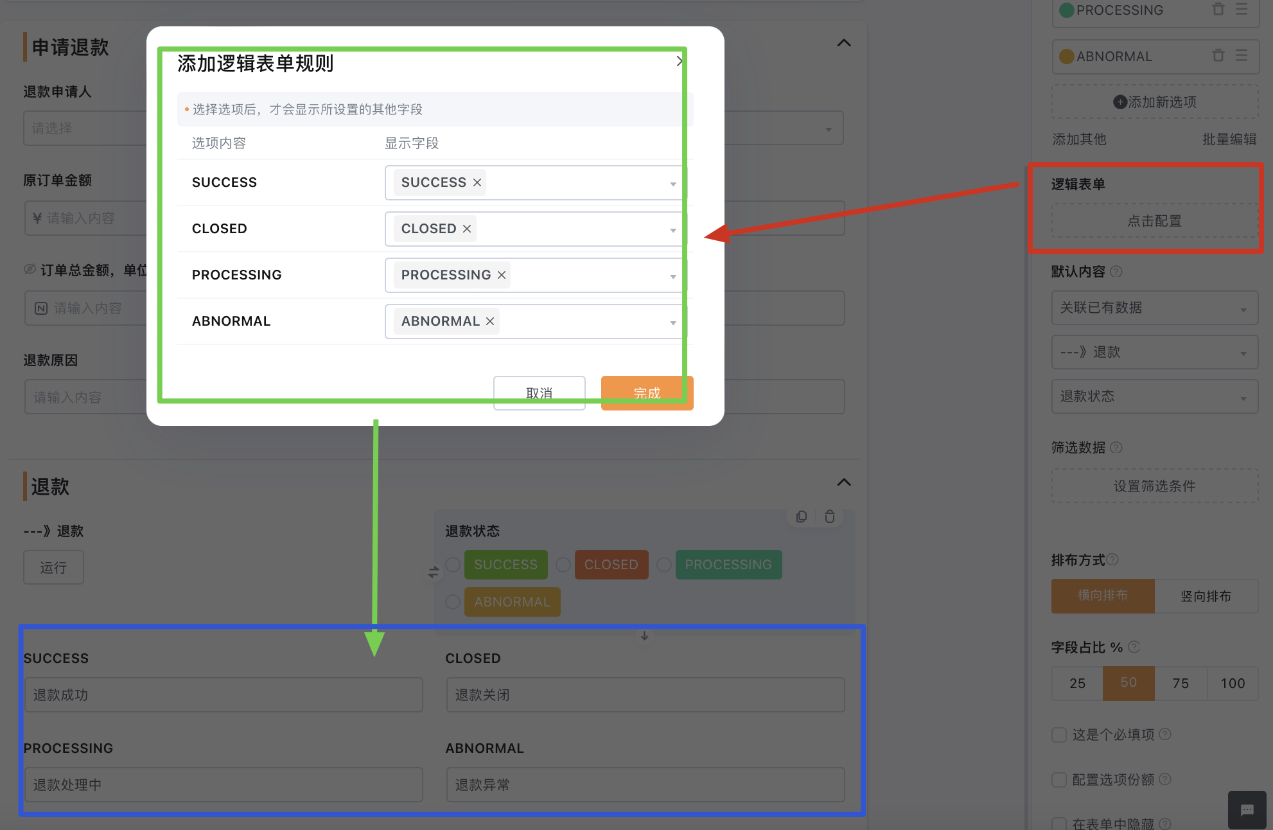Open PROCESSING row display field dropdown
Viewport: 1273px width, 830px height.
(x=672, y=276)
